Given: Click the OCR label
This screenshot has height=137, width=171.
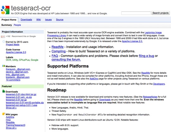Looking at the screenshot, I should click(8, 60).
